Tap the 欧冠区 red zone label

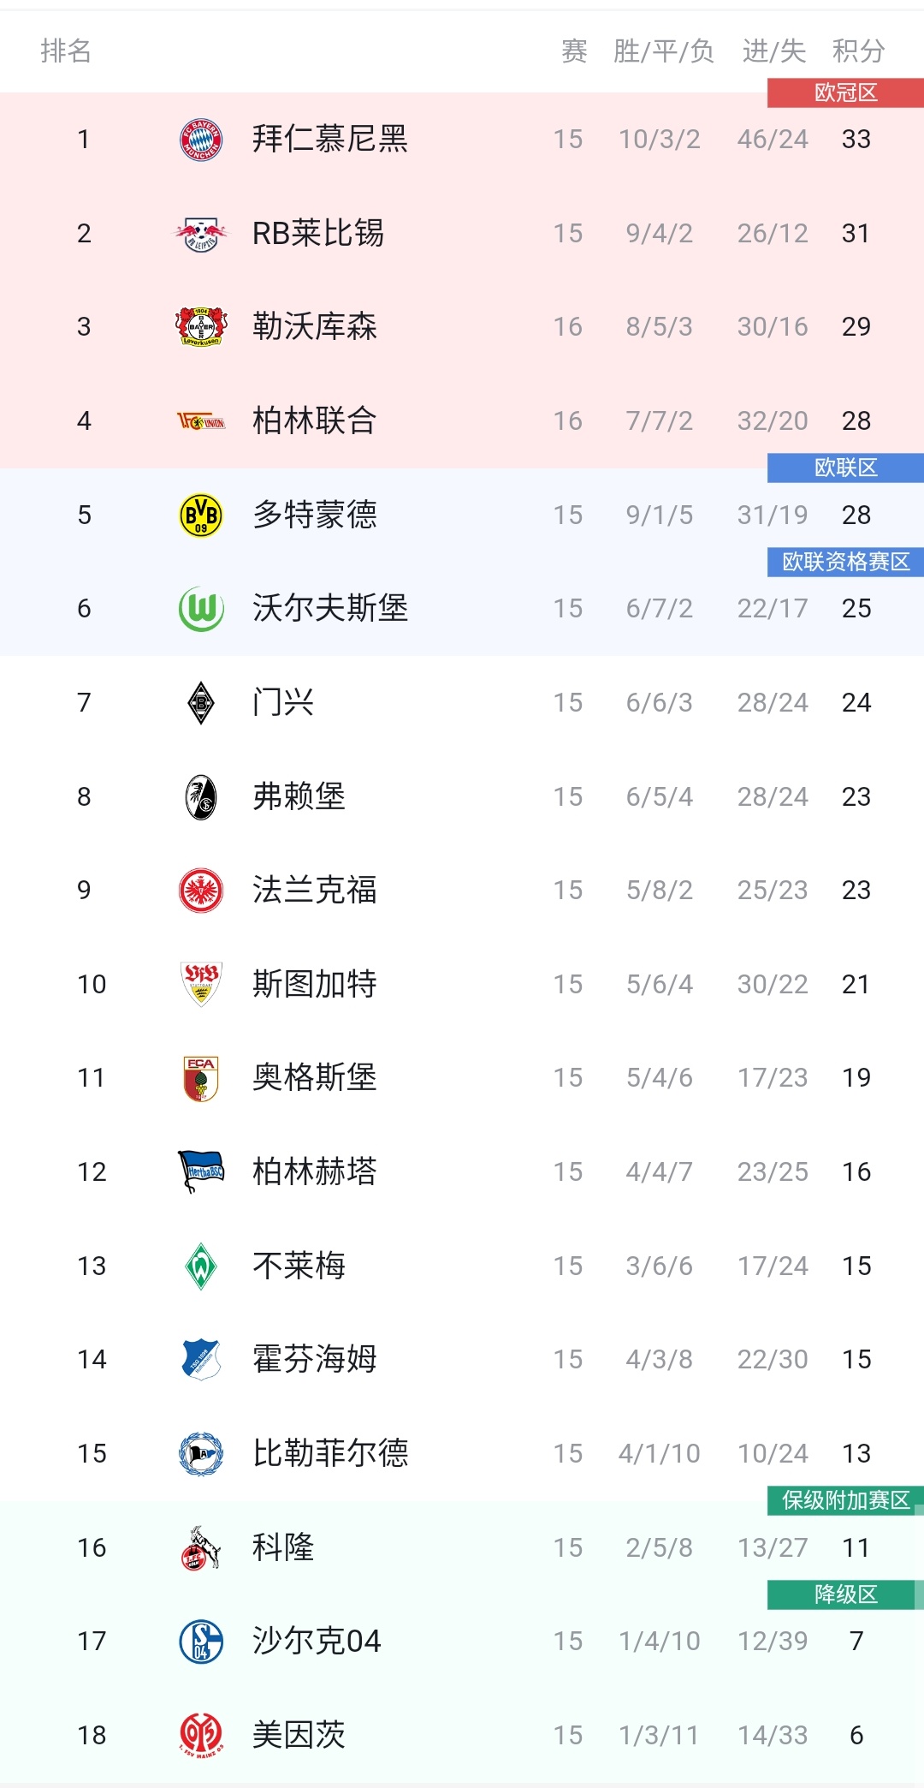(845, 92)
